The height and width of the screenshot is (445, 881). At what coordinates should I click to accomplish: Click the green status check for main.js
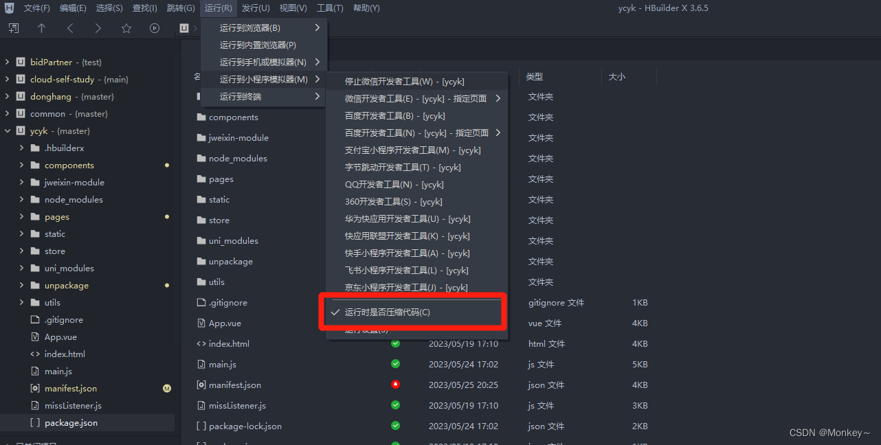click(395, 364)
